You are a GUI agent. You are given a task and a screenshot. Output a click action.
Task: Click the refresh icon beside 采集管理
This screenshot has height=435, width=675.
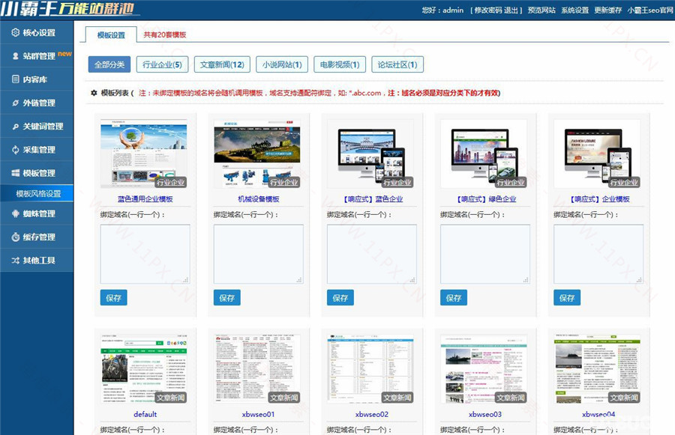15,150
